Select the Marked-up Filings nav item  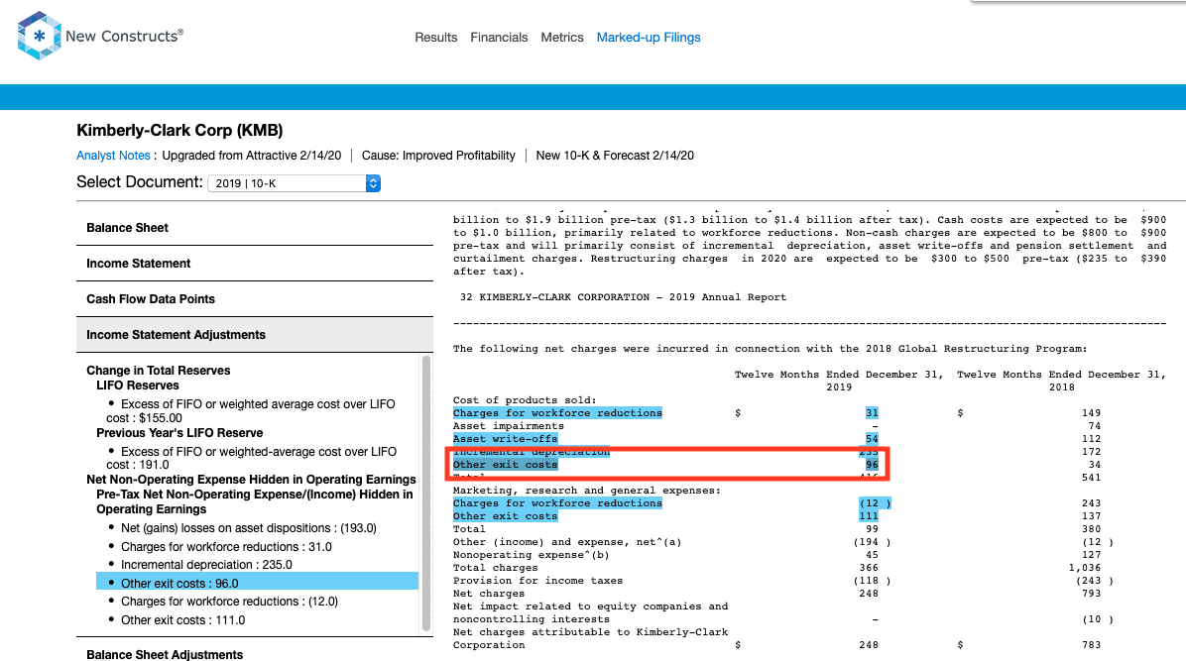click(x=649, y=37)
